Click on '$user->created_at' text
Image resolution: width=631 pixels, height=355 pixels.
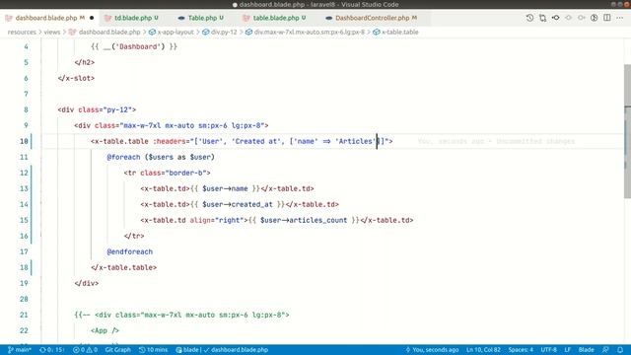coord(238,204)
